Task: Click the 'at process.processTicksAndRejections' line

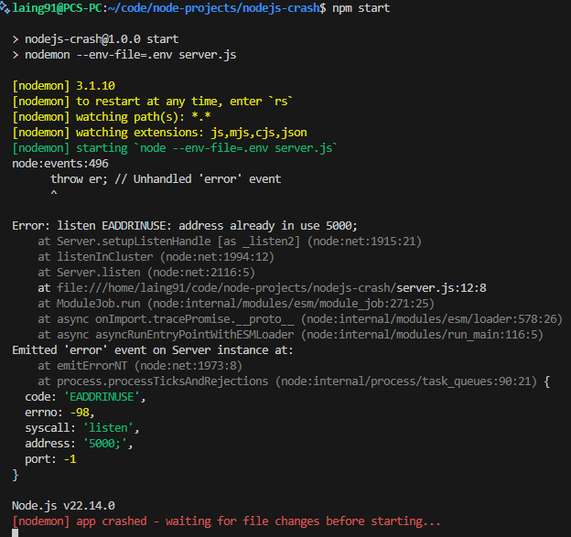Action: [294, 381]
